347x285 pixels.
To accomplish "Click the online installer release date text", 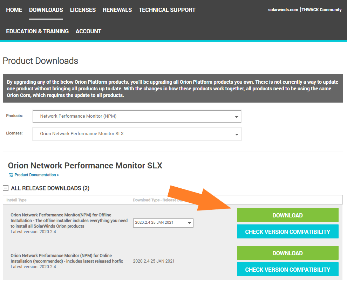I will (x=154, y=261).
